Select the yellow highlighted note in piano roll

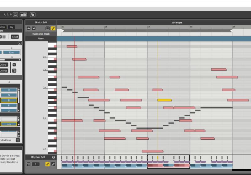(x=164, y=100)
